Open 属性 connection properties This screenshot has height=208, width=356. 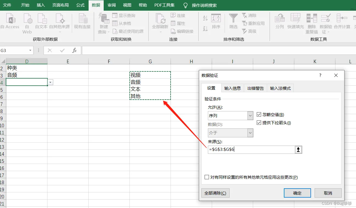178,24
